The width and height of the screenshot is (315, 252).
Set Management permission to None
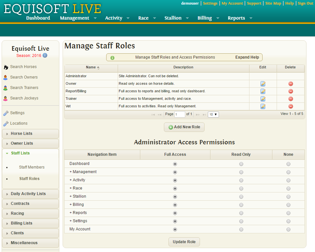pos(288,172)
